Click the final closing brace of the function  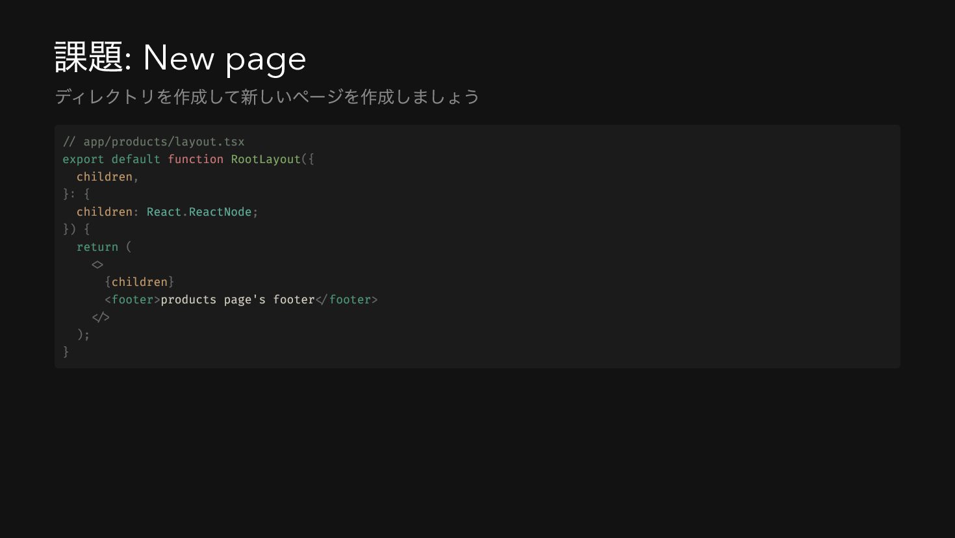pos(66,352)
